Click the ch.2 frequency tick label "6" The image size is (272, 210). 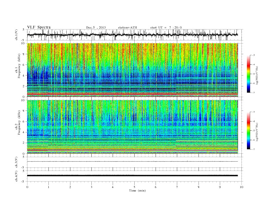click(24, 121)
